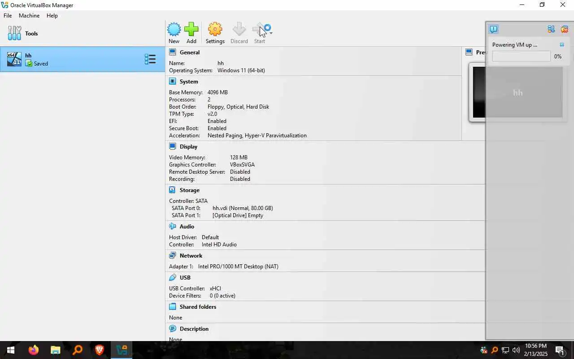
Task: Click the Shared folders section heading
Action: click(198, 306)
